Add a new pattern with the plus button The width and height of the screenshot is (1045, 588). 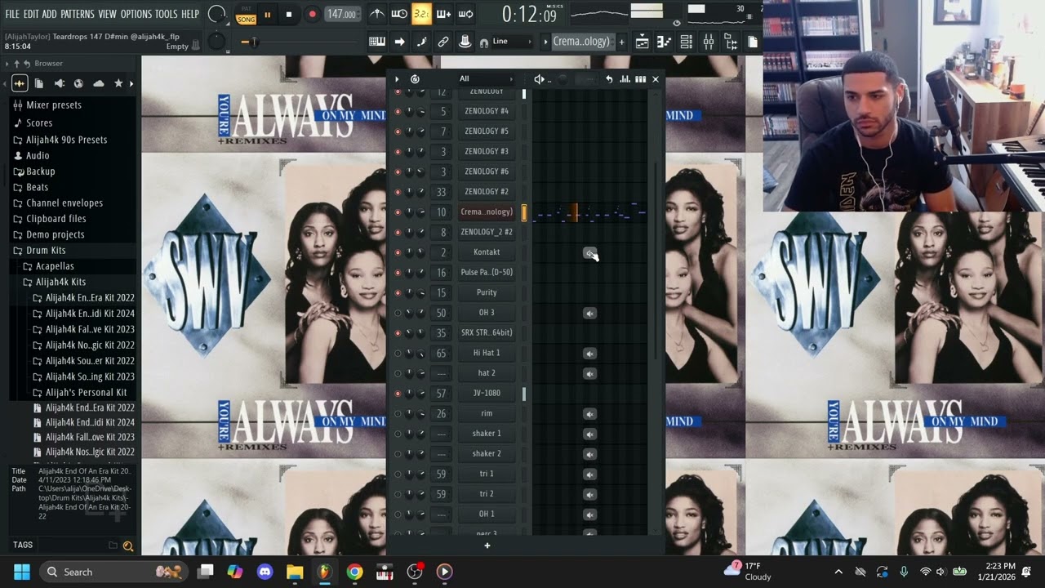[621, 42]
